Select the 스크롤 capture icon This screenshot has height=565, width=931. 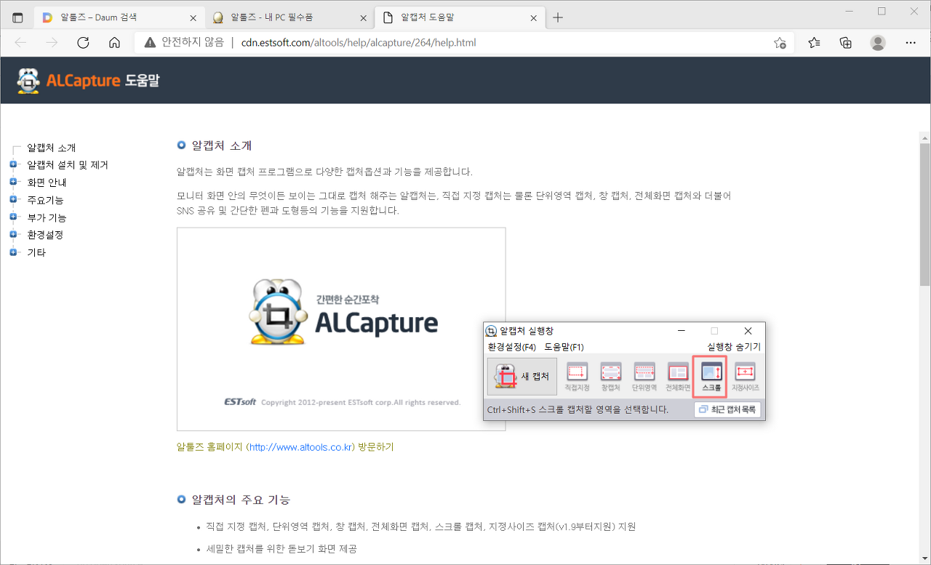click(711, 377)
